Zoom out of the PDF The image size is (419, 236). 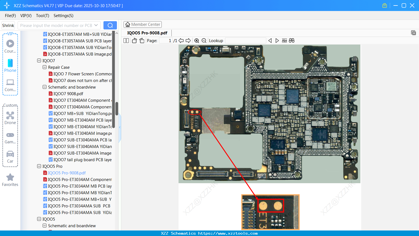(204, 41)
